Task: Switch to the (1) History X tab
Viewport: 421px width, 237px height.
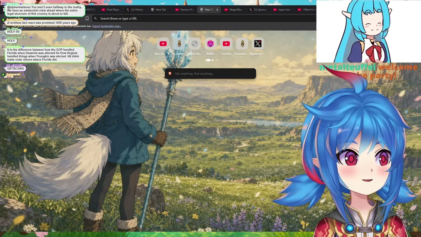Action: pyautogui.click(x=135, y=10)
